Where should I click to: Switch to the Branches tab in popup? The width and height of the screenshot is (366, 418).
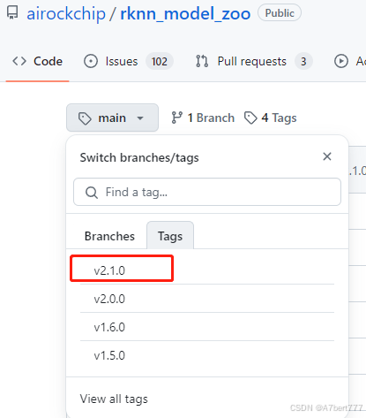109,236
